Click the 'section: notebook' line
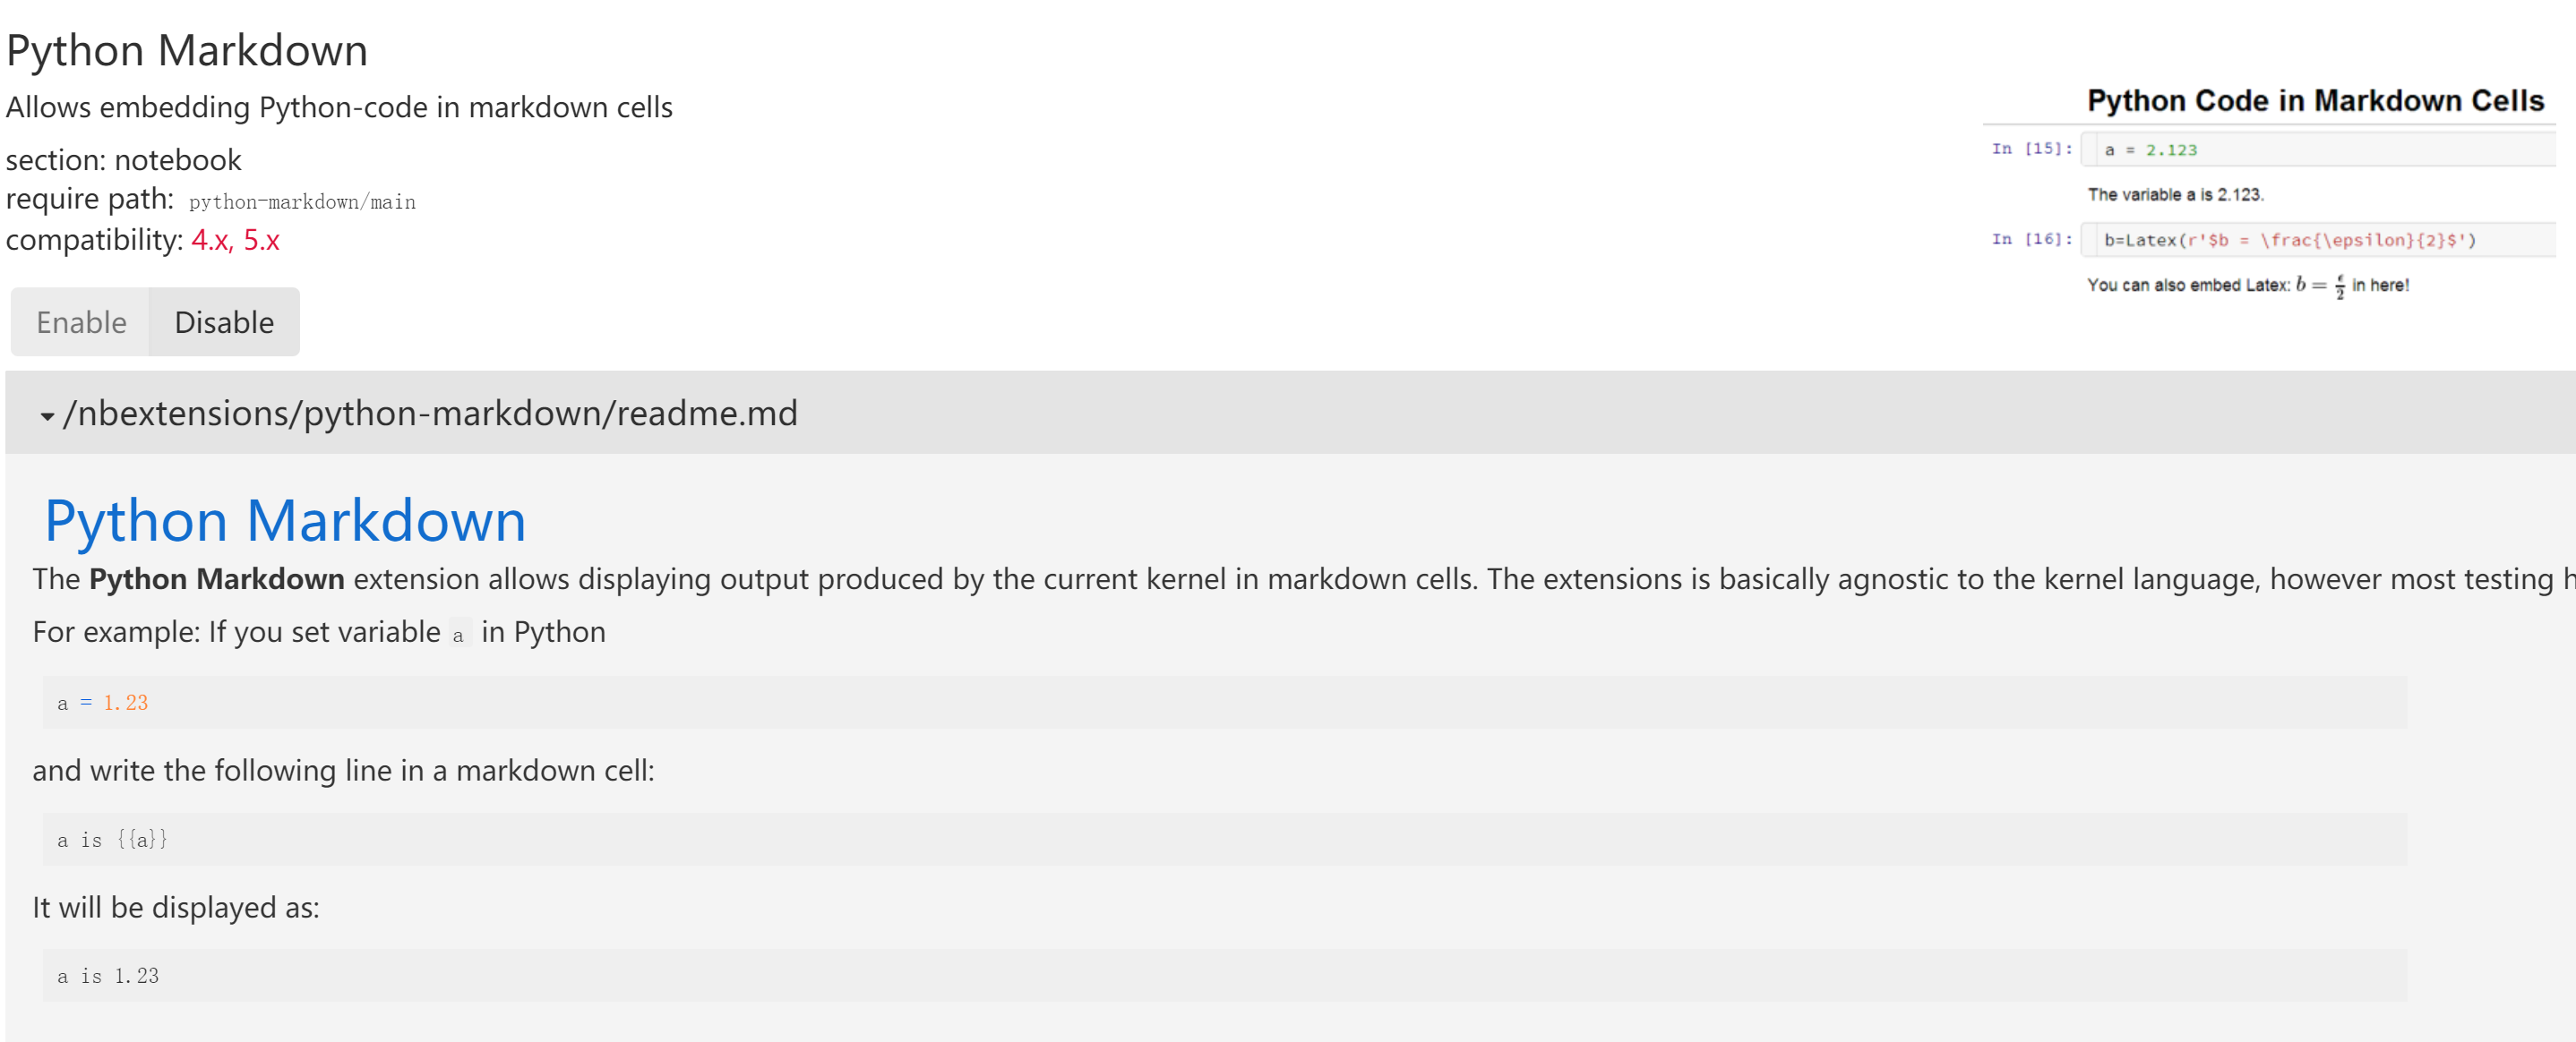This screenshot has height=1042, width=2576. pos(123,160)
